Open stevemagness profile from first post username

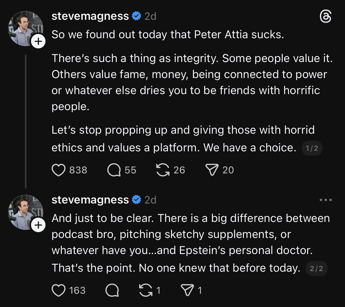point(90,16)
